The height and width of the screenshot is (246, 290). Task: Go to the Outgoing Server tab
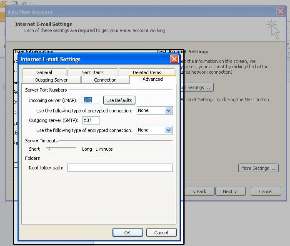click(x=51, y=80)
